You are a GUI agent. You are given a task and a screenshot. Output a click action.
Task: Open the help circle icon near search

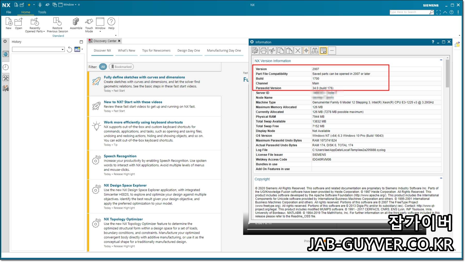point(452,12)
